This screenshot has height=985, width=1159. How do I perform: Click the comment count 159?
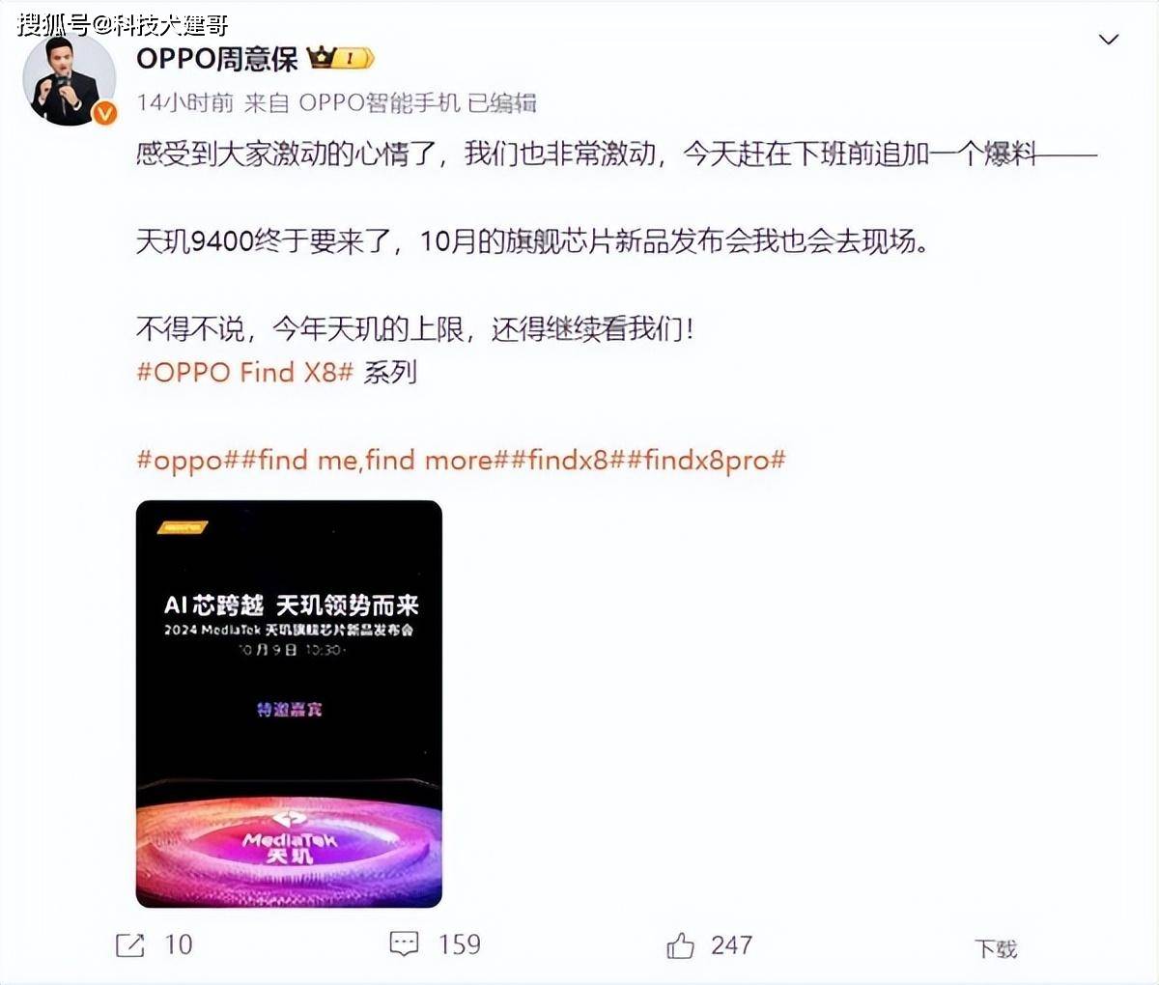point(460,943)
